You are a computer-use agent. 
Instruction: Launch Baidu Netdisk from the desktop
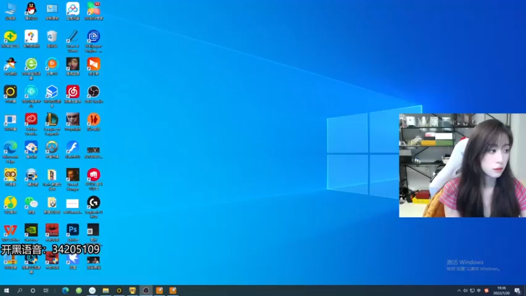[73, 11]
